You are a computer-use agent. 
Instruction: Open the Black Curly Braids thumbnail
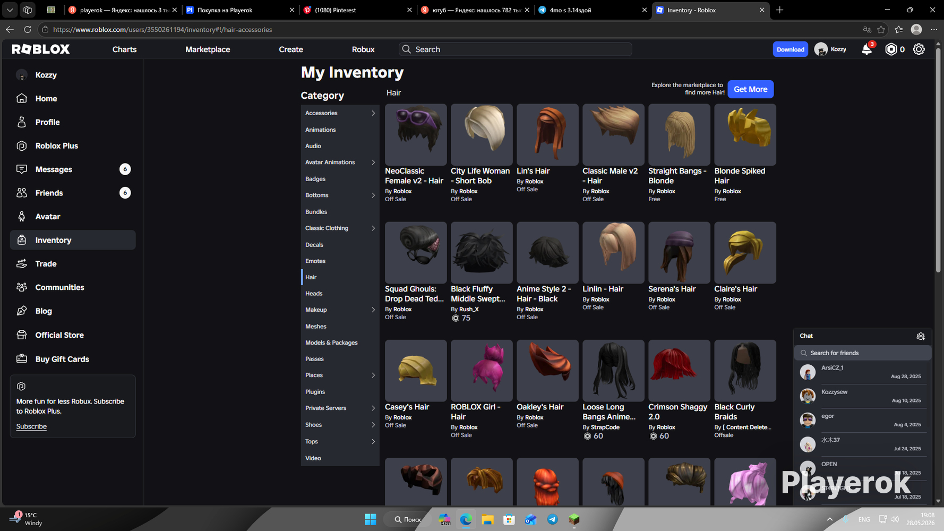click(x=745, y=371)
